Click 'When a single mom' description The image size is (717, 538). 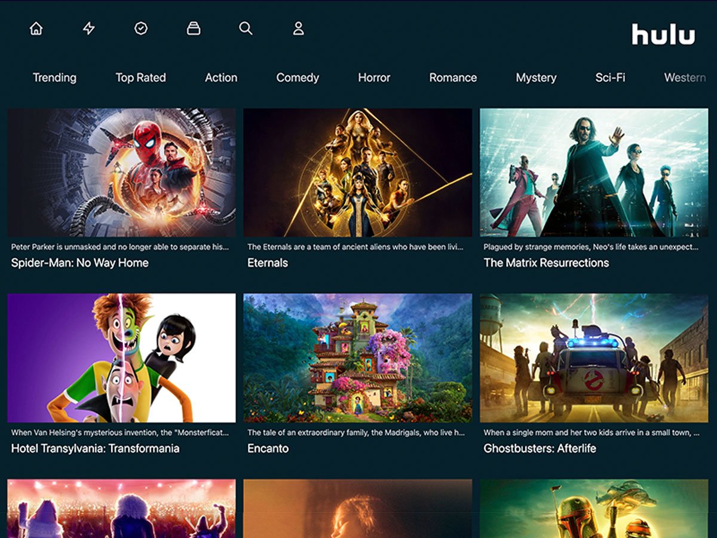[x=592, y=432]
